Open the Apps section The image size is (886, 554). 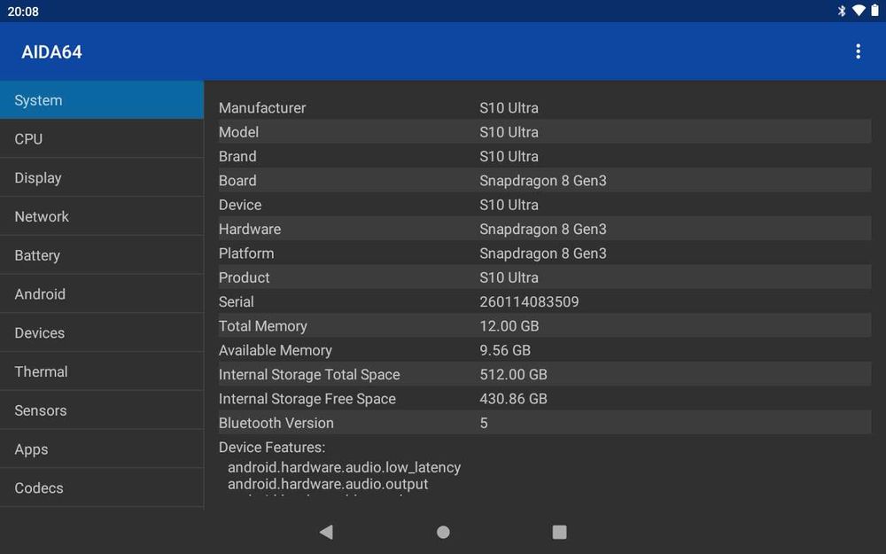(102, 449)
